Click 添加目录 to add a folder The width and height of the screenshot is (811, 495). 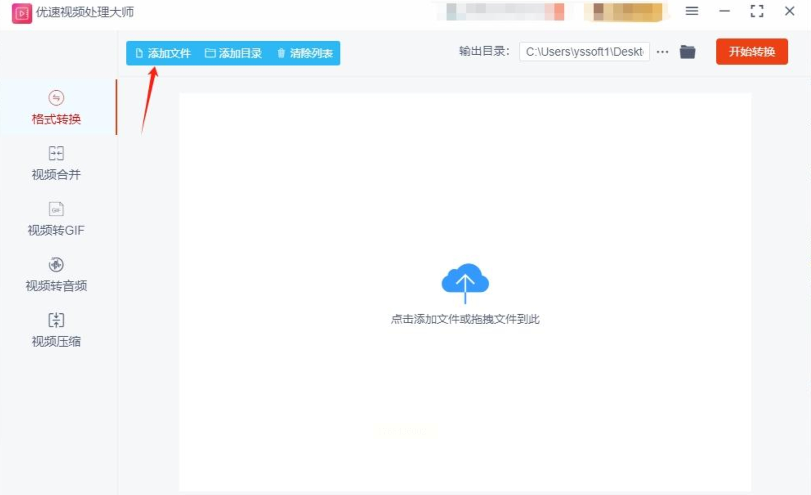coord(233,53)
